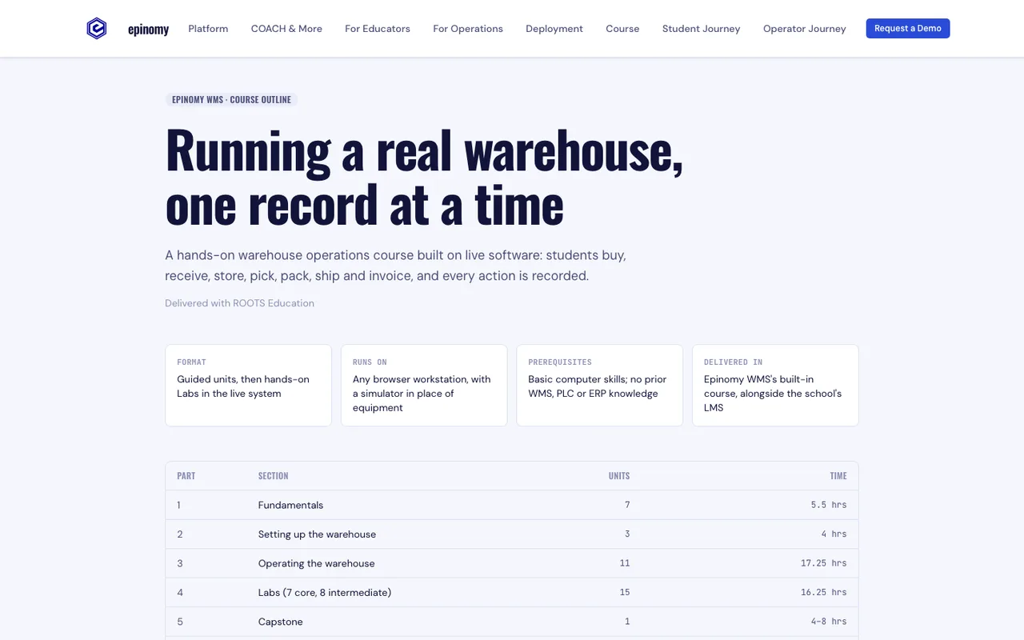Open Operator Journey page
This screenshot has width=1024, height=640.
point(804,29)
